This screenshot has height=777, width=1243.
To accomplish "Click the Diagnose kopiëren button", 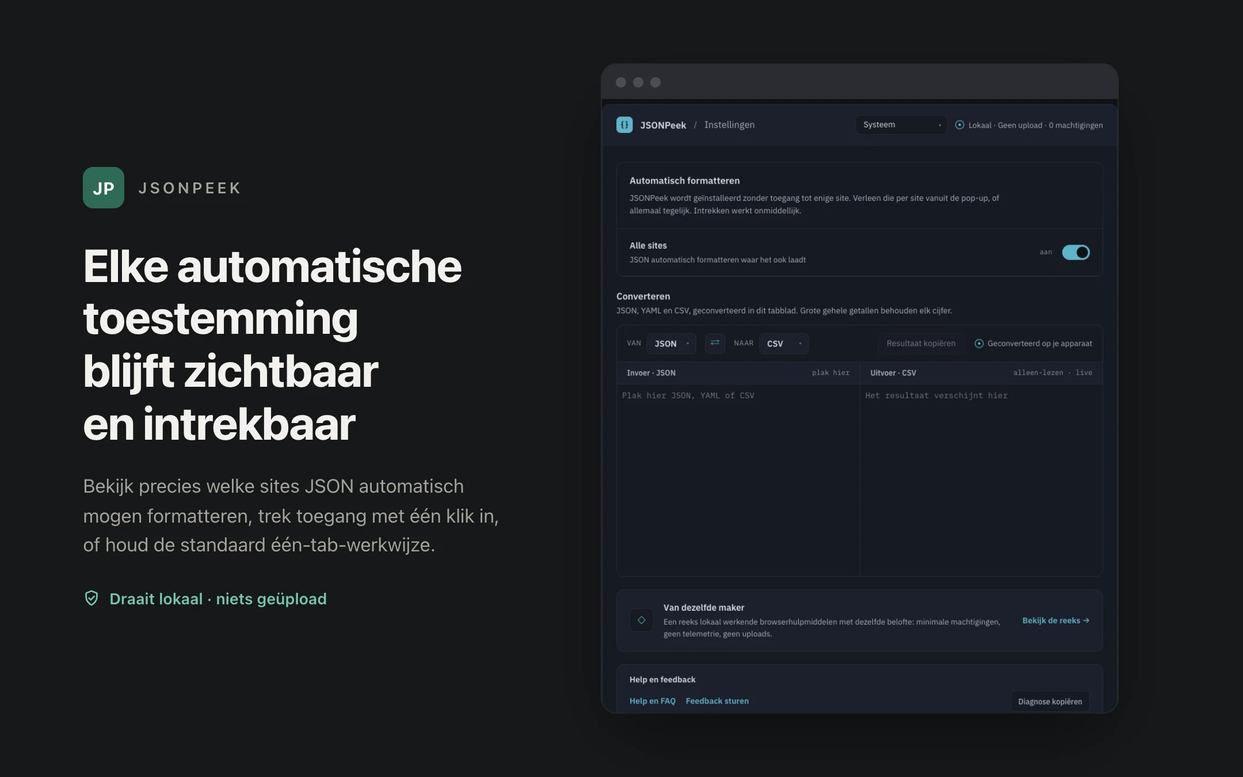I will [1050, 702].
